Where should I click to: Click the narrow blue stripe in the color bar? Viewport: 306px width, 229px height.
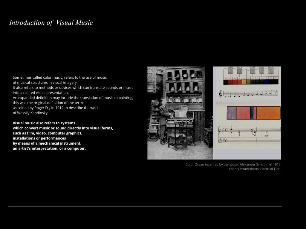click(252, 113)
